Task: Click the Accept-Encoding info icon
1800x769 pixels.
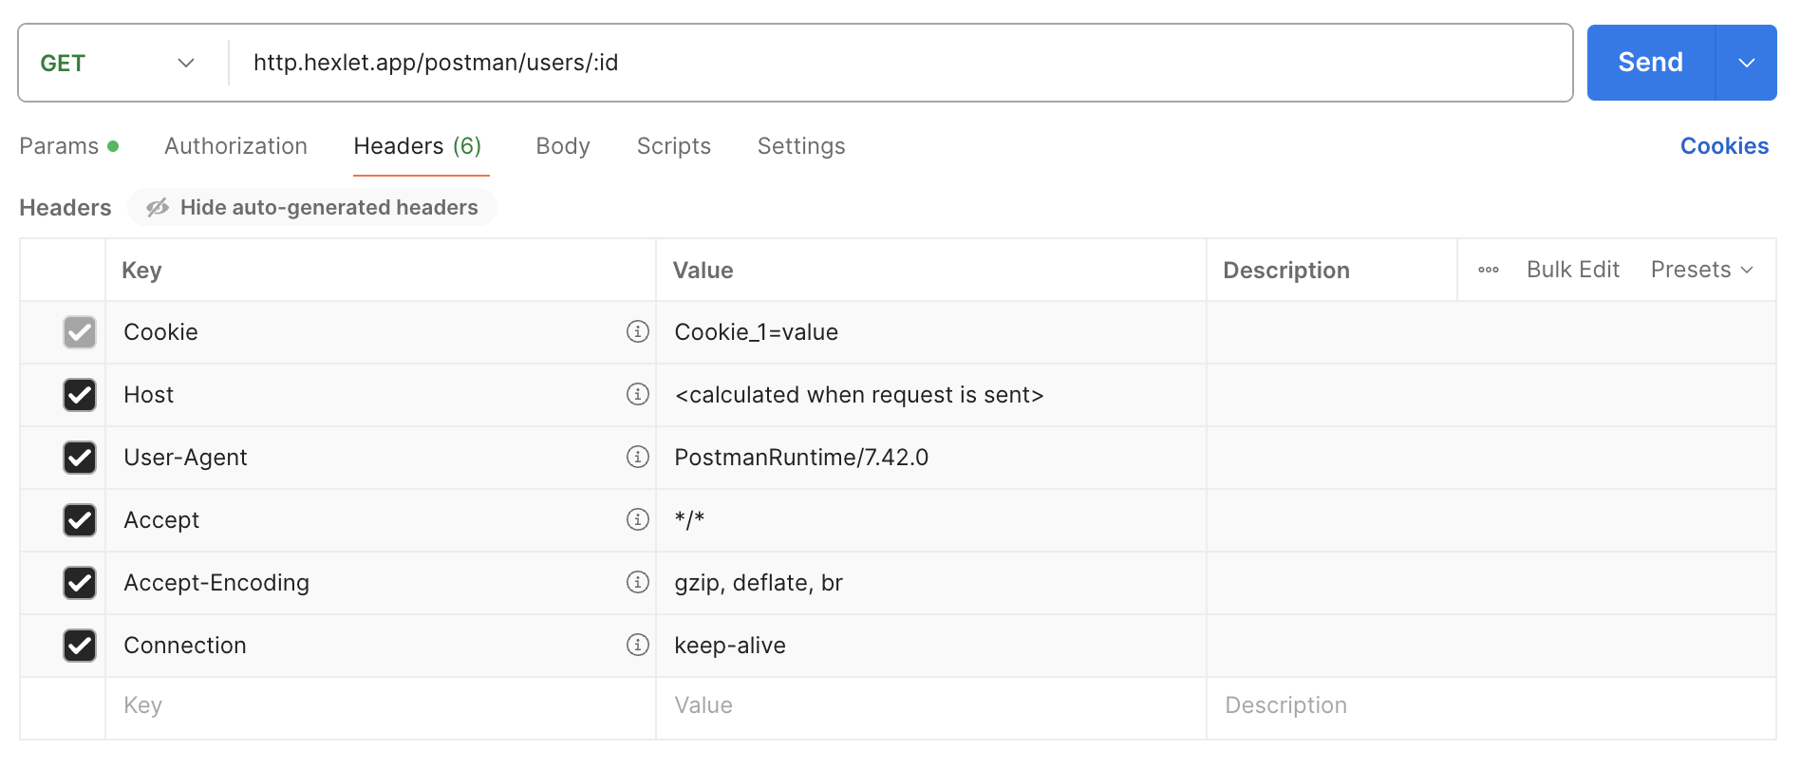Action: pos(638,582)
